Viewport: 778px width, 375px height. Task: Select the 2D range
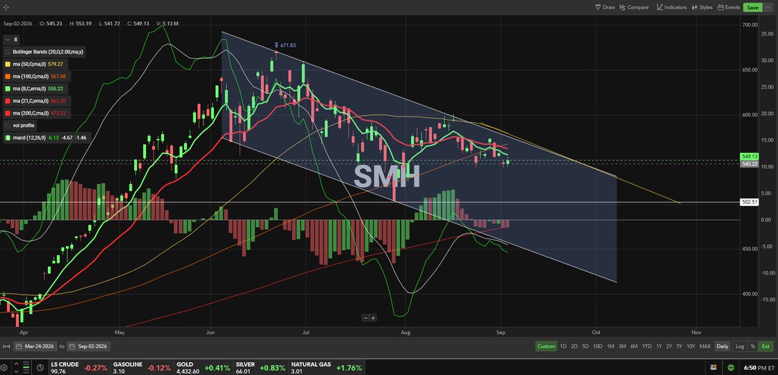(574, 346)
